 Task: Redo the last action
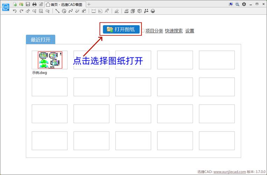click(21, 11)
